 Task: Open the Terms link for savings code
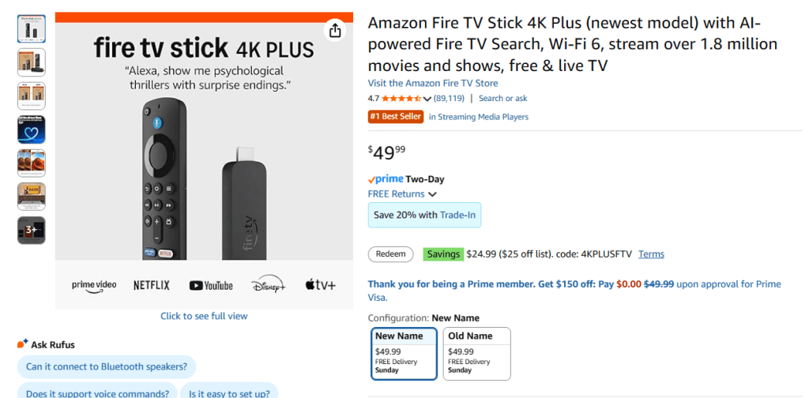pos(651,254)
